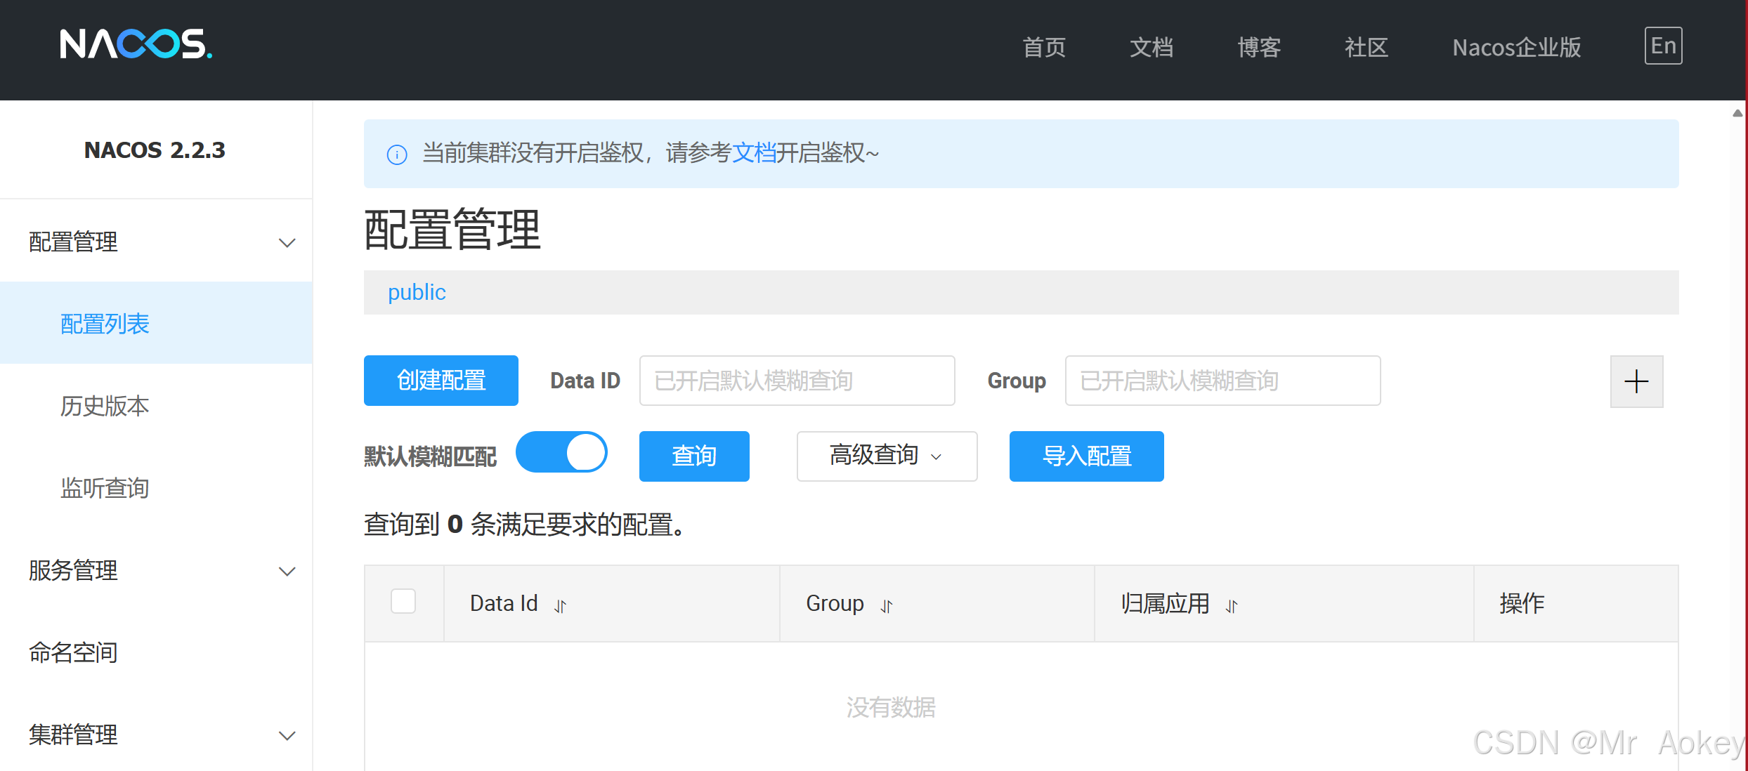Screen dimensions: 1748x771
Task: Click the NACOS logo
Action: 136,44
